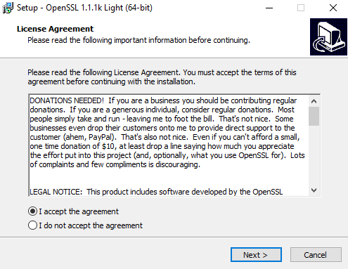Minimize the OpenSSL setup window
The image size is (348, 269).
click(x=269, y=8)
